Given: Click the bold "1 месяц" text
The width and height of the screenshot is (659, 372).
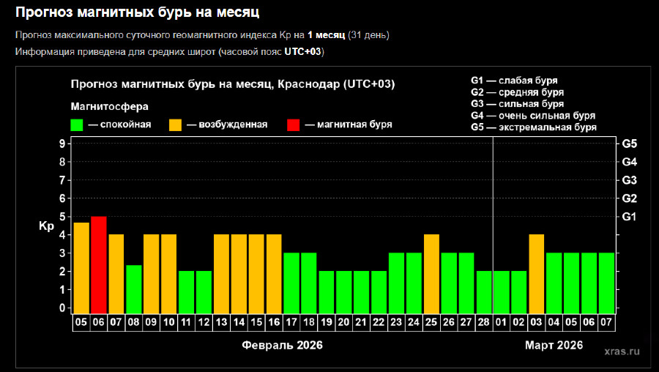Looking at the screenshot, I should coord(327,35).
